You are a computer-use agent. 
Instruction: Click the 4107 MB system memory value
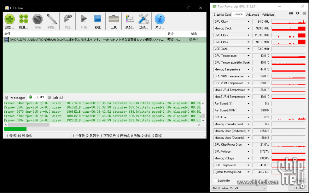pyautogui.click(x=261, y=172)
